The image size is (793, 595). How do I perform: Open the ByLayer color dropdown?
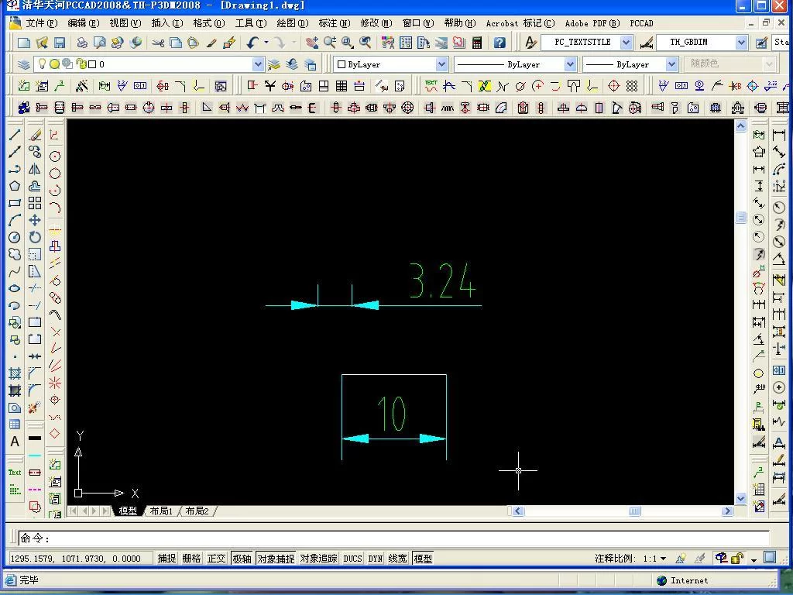tap(441, 64)
